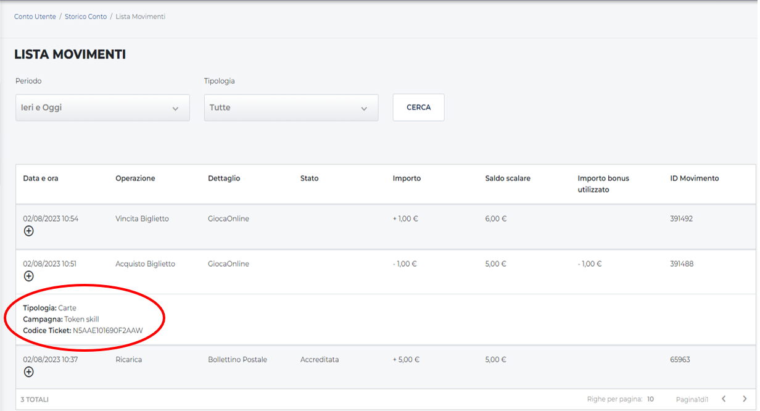Go to previous page arrow
Viewport: 760px width, 411px height.
724,399
